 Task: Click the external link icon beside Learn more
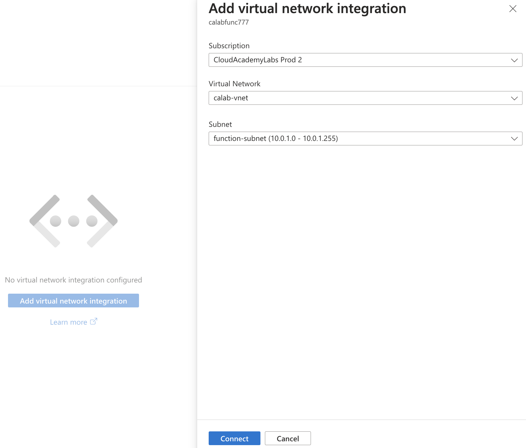tap(93, 321)
